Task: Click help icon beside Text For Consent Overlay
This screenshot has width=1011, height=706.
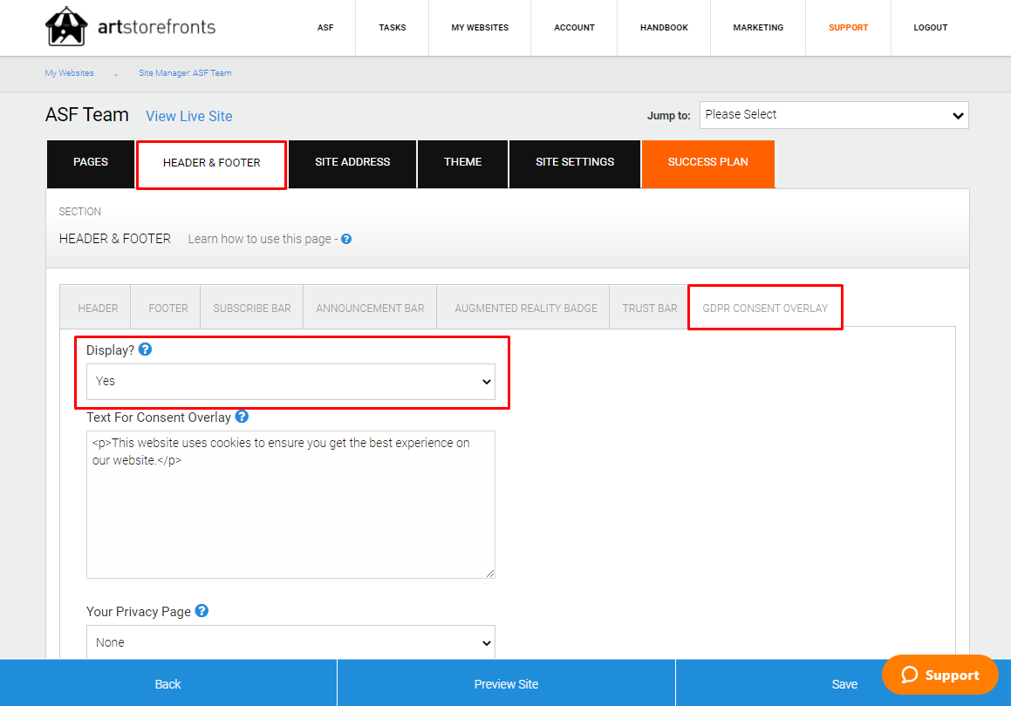Action: click(x=242, y=417)
